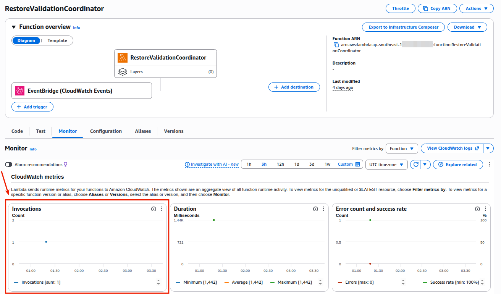501x294 pixels.
Task: Click the Add destination button
Action: click(x=294, y=87)
